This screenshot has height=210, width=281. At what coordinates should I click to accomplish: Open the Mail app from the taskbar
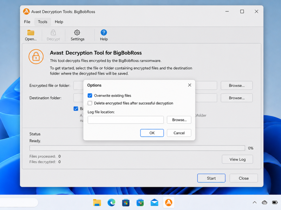point(154,203)
